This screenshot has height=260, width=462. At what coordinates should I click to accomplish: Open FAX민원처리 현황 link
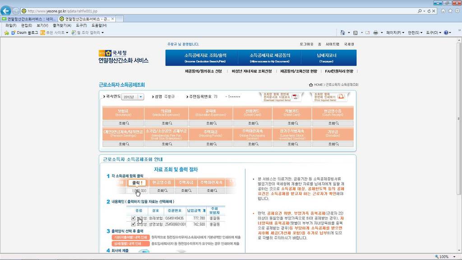(339, 71)
